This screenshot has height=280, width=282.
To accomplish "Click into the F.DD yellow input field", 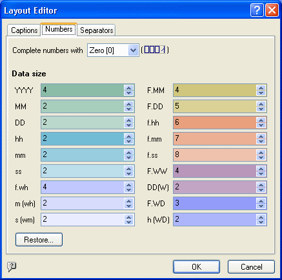I will (215, 106).
